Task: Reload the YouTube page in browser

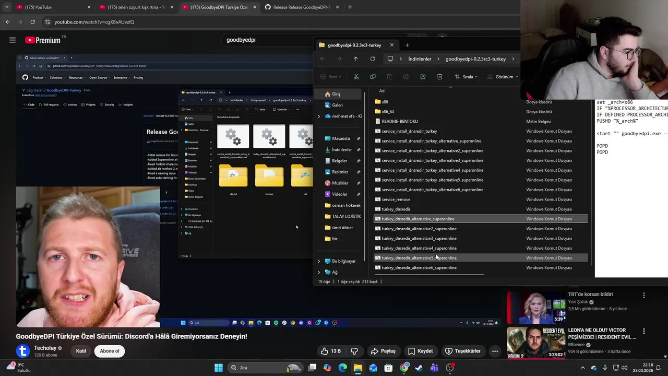Action: pos(32,22)
